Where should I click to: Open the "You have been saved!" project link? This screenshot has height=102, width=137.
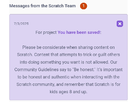(79, 32)
